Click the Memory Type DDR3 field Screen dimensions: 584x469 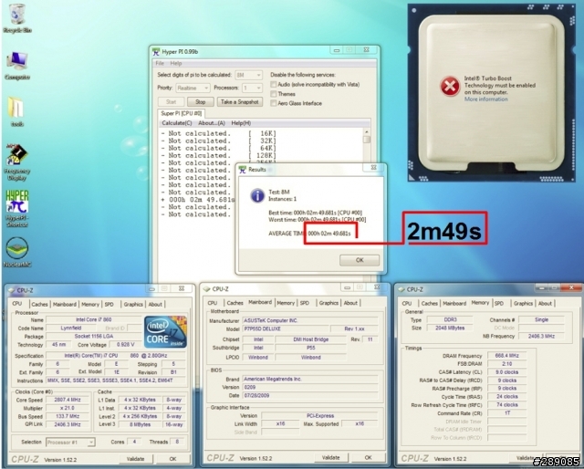[450, 320]
